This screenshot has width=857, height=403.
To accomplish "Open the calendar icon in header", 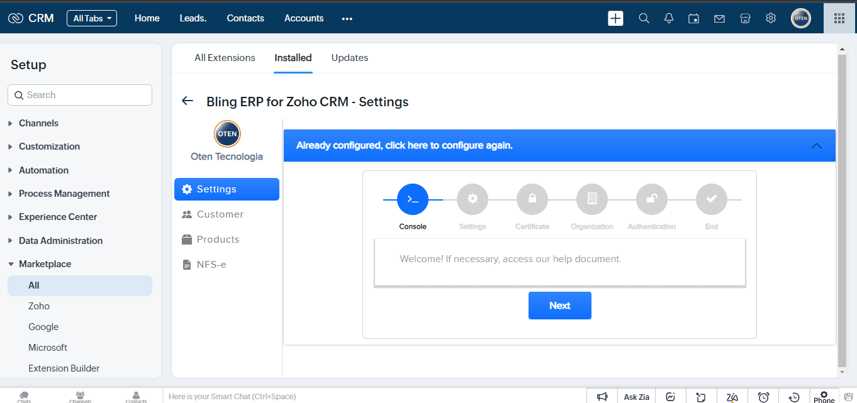I will pyautogui.click(x=693, y=18).
